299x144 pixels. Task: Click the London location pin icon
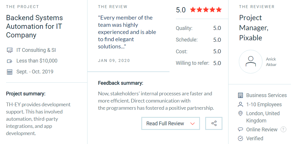point(241,113)
